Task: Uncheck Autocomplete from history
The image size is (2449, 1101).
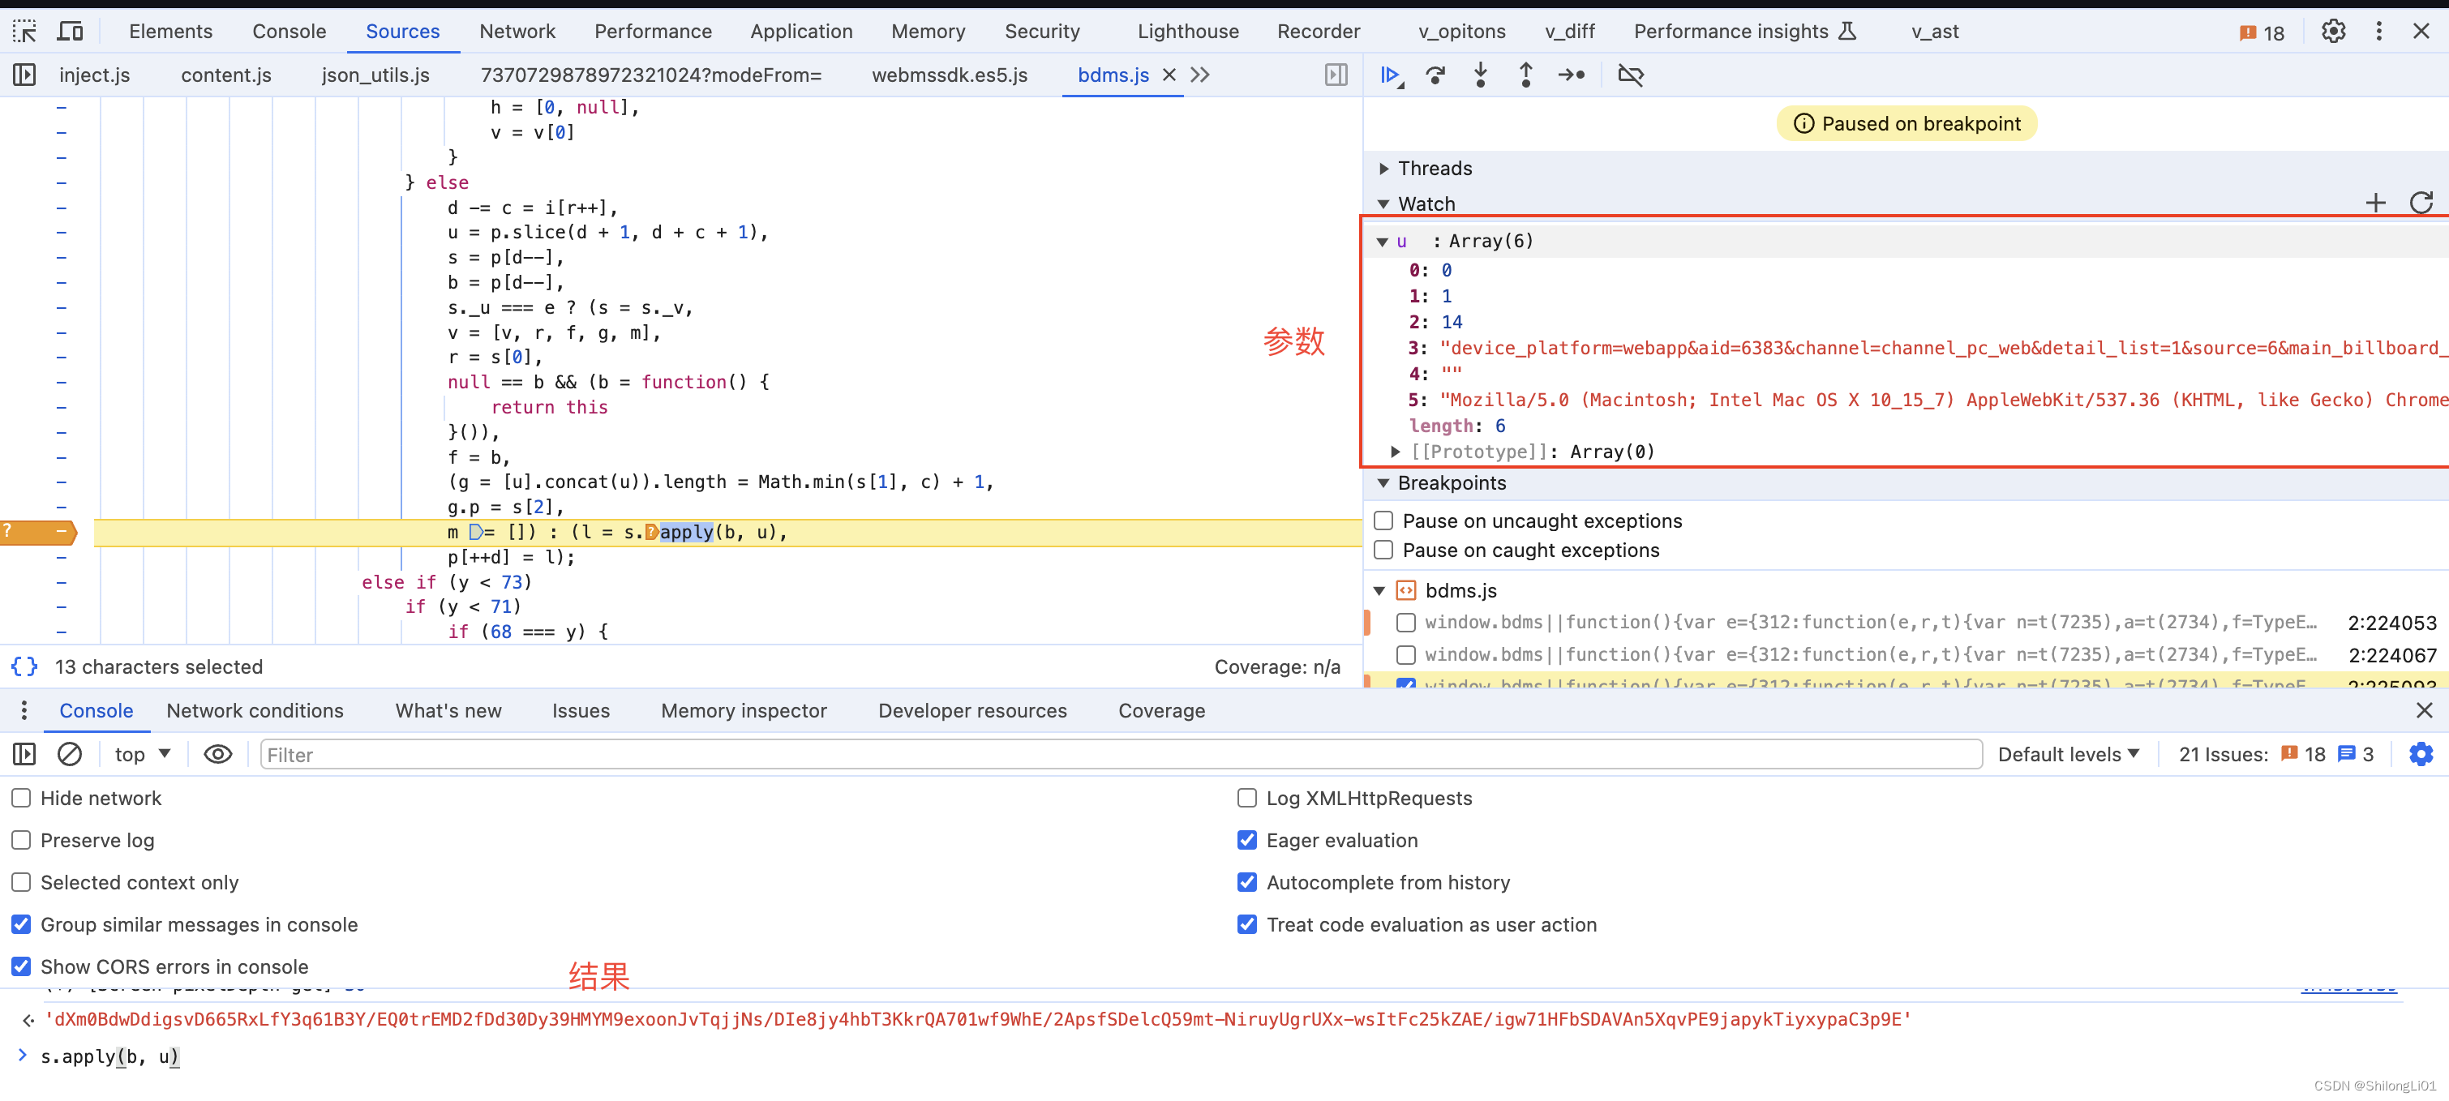Action: 1247,882
